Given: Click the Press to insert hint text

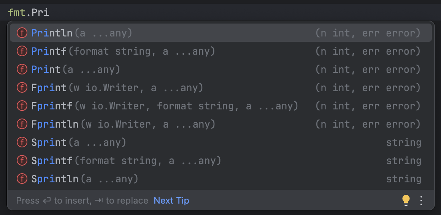Looking at the screenshot, I should (82, 201).
